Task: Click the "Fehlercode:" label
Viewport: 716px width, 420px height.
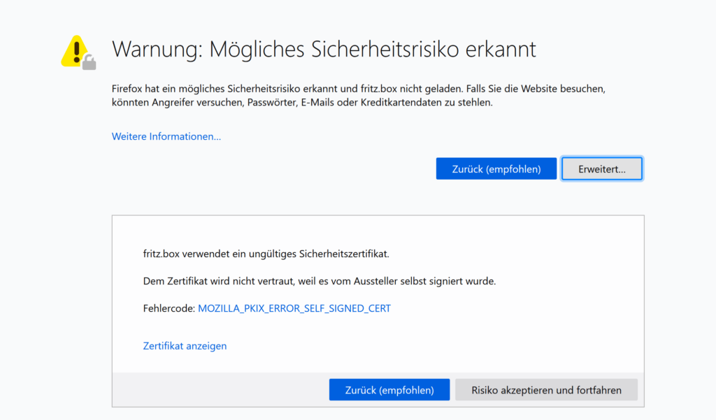Action: click(169, 308)
